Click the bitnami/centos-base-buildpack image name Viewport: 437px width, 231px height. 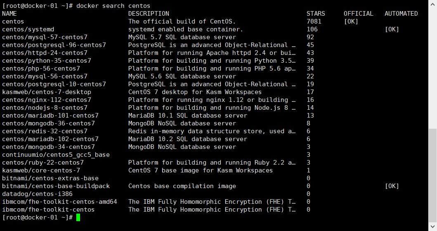tap(56, 186)
